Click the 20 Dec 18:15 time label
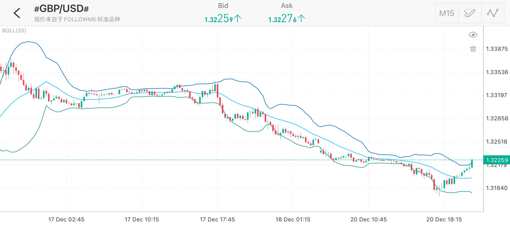Image resolution: width=510 pixels, height=235 pixels. [x=444, y=219]
